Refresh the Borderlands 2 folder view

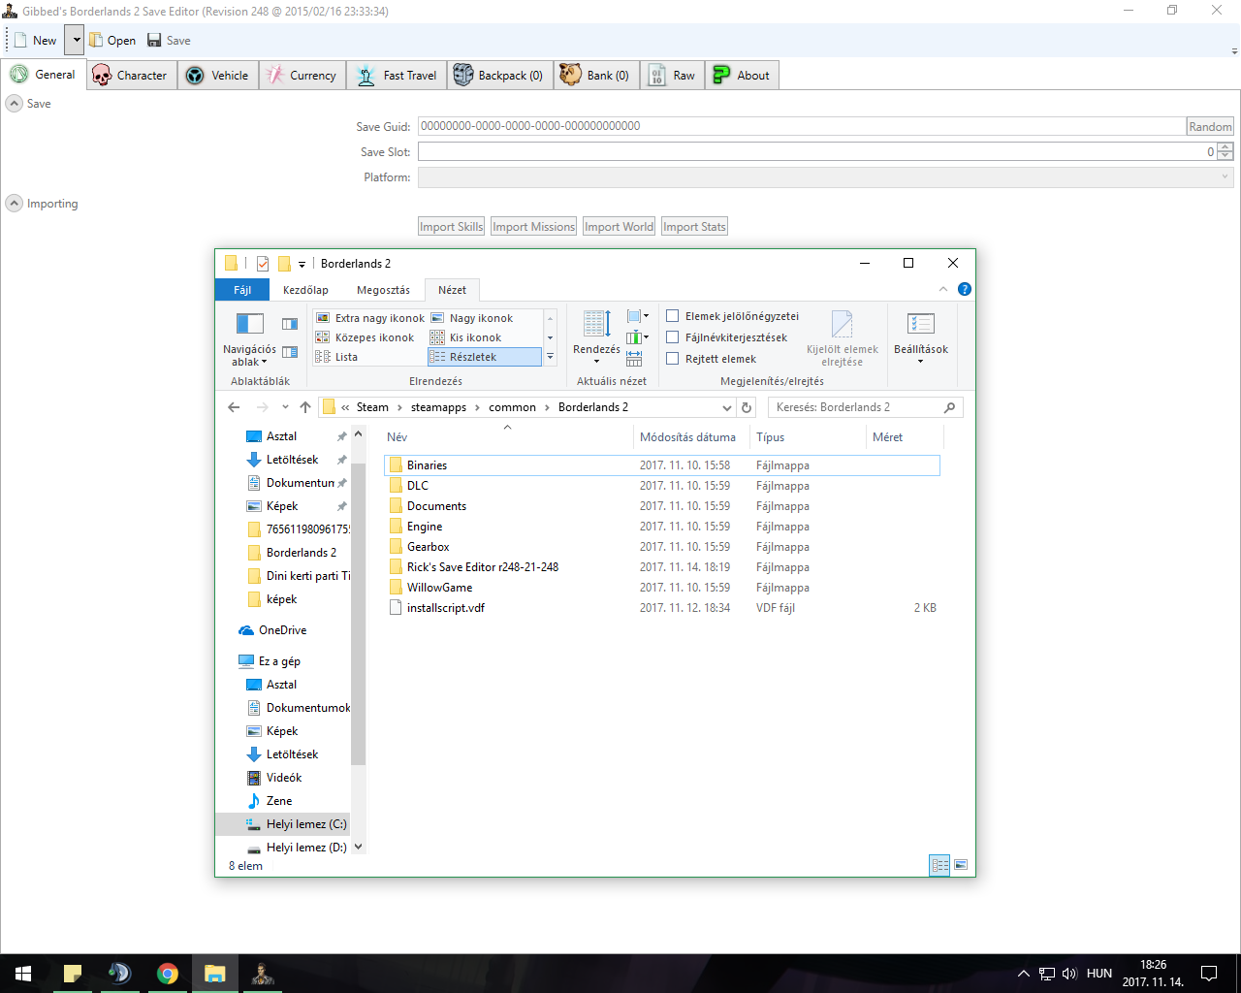(747, 407)
